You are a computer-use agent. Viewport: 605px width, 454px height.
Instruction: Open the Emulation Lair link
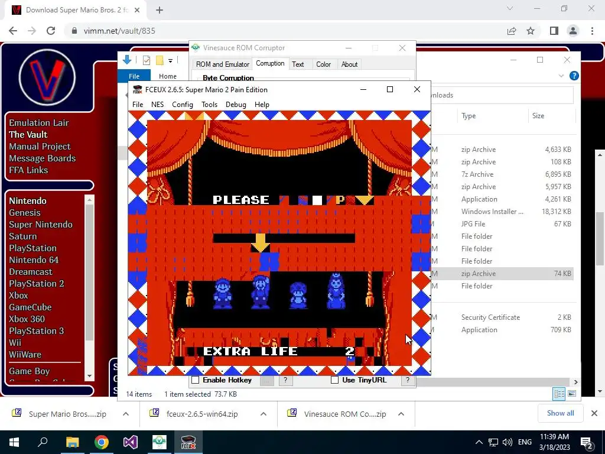tap(39, 123)
